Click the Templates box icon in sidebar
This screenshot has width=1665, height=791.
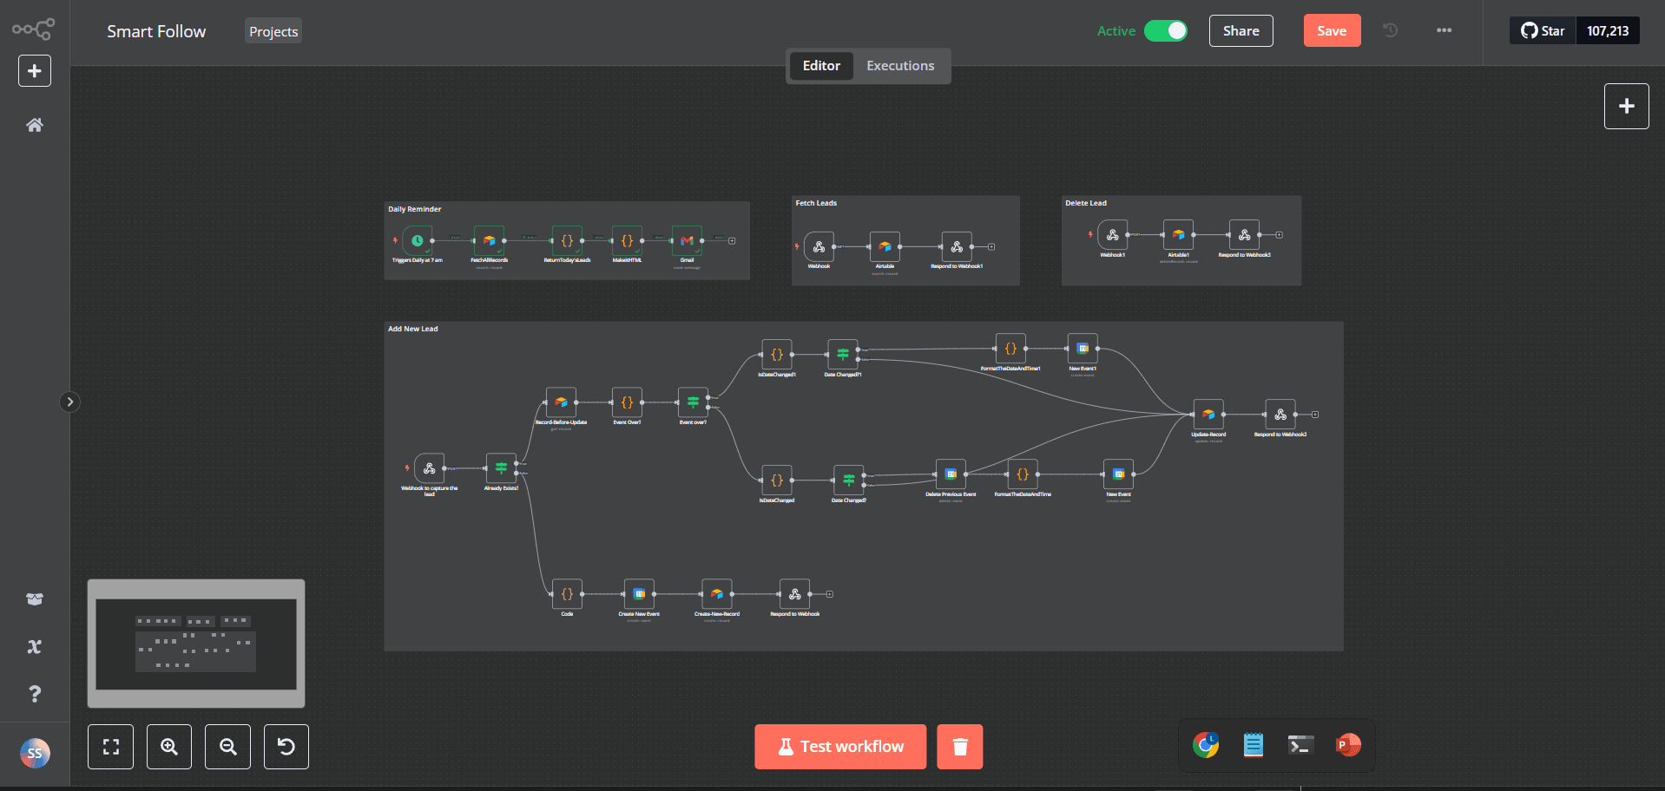[x=35, y=599]
